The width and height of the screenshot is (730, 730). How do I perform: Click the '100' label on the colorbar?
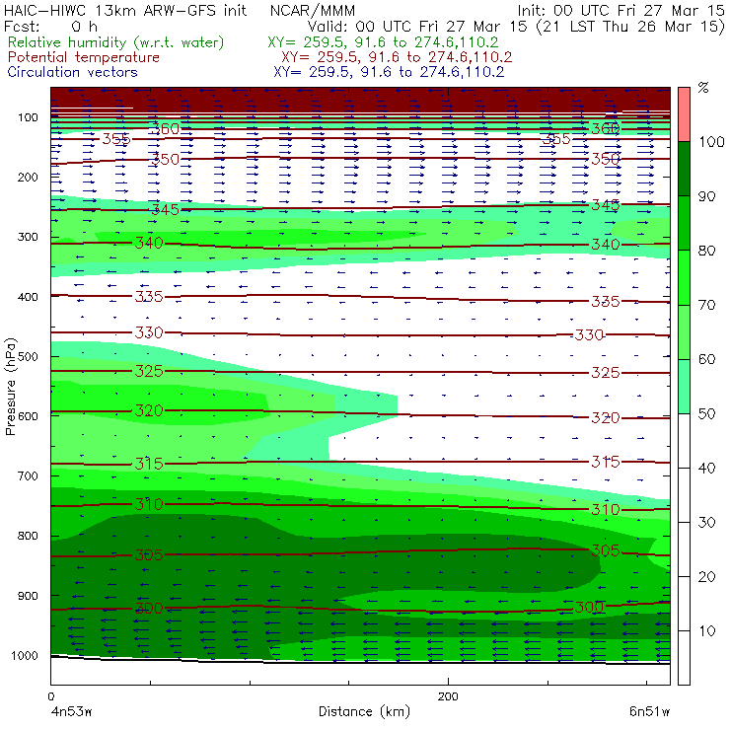(711, 141)
